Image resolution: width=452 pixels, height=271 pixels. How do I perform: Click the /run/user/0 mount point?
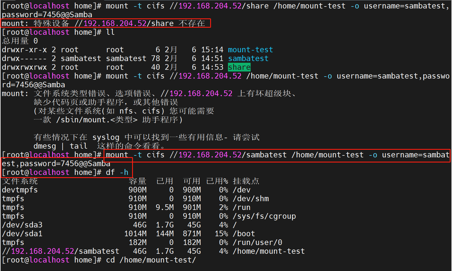pos(257,242)
